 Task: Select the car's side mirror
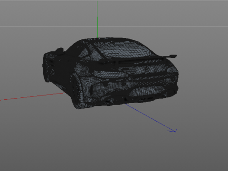pos(59,51)
